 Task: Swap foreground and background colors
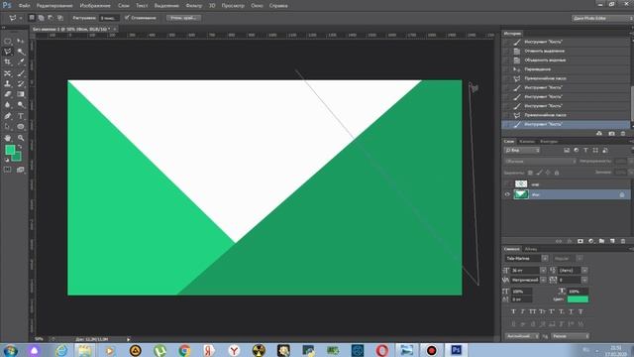20,147
